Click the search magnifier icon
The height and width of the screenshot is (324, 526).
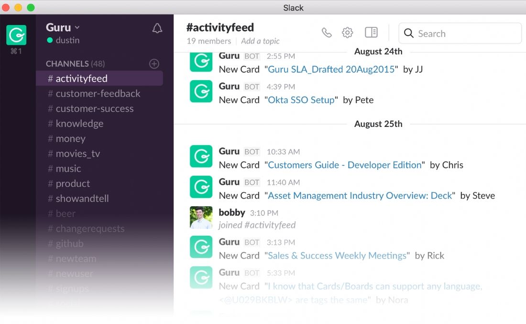click(408, 33)
